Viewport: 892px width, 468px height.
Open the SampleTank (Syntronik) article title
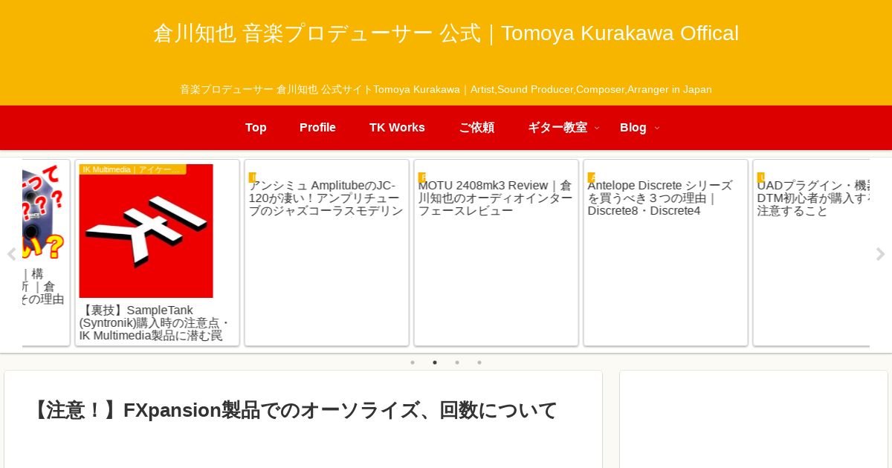click(155, 322)
